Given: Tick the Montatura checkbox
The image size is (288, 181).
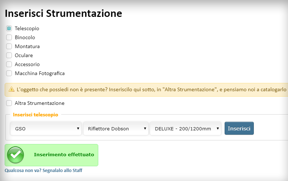Looking at the screenshot, I should 9,46.
